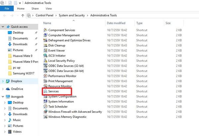
Task: Expand the Dropbox tree node
Action: click(3, 81)
